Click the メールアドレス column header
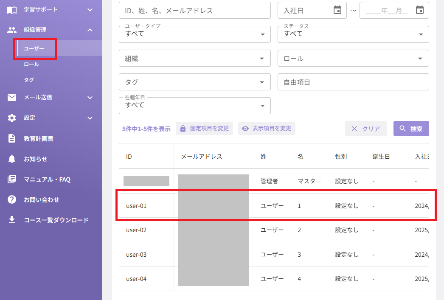The image size is (444, 300). [202, 157]
